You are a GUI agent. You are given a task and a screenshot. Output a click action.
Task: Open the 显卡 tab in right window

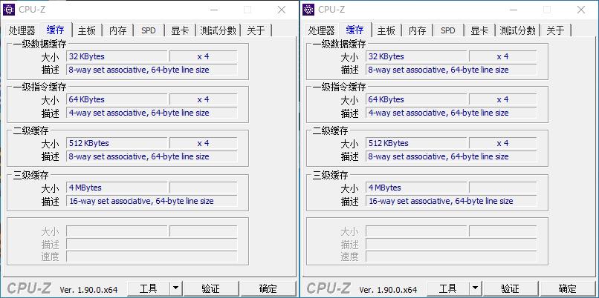click(x=479, y=30)
